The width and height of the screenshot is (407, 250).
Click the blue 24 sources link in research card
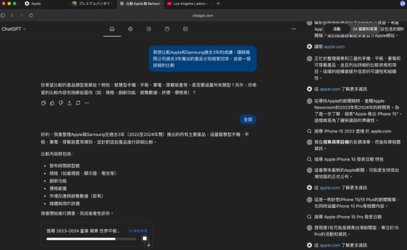pos(138,231)
